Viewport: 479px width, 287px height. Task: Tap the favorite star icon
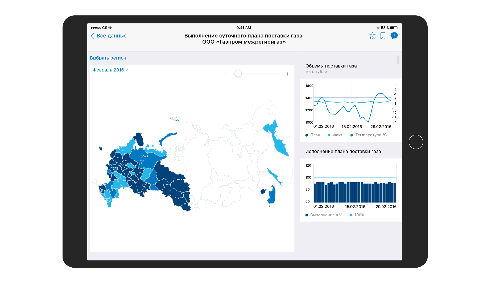click(372, 36)
